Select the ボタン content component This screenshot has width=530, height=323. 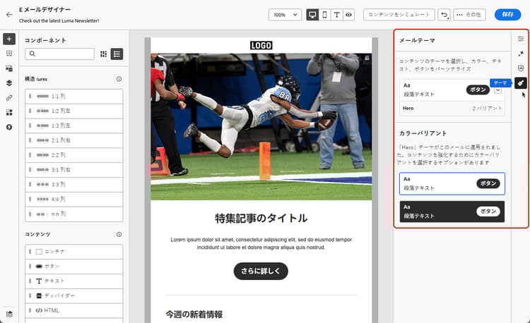coord(74,267)
